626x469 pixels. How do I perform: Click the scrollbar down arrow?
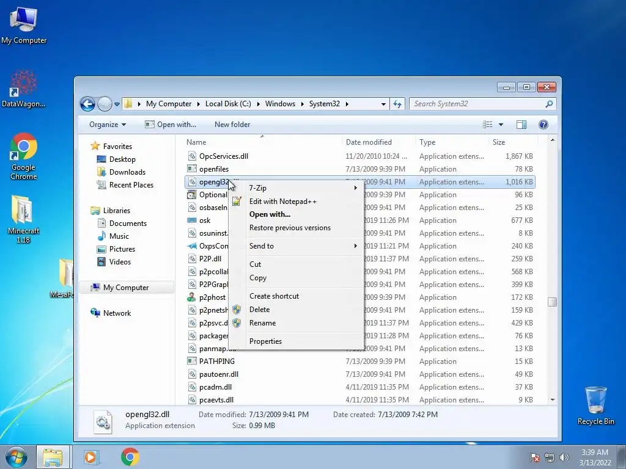pos(553,399)
